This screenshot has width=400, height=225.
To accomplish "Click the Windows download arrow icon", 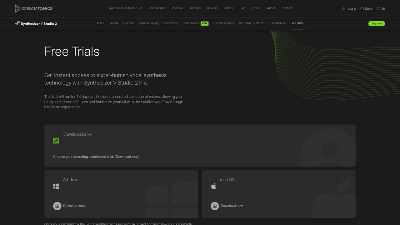I will [x=57, y=206].
